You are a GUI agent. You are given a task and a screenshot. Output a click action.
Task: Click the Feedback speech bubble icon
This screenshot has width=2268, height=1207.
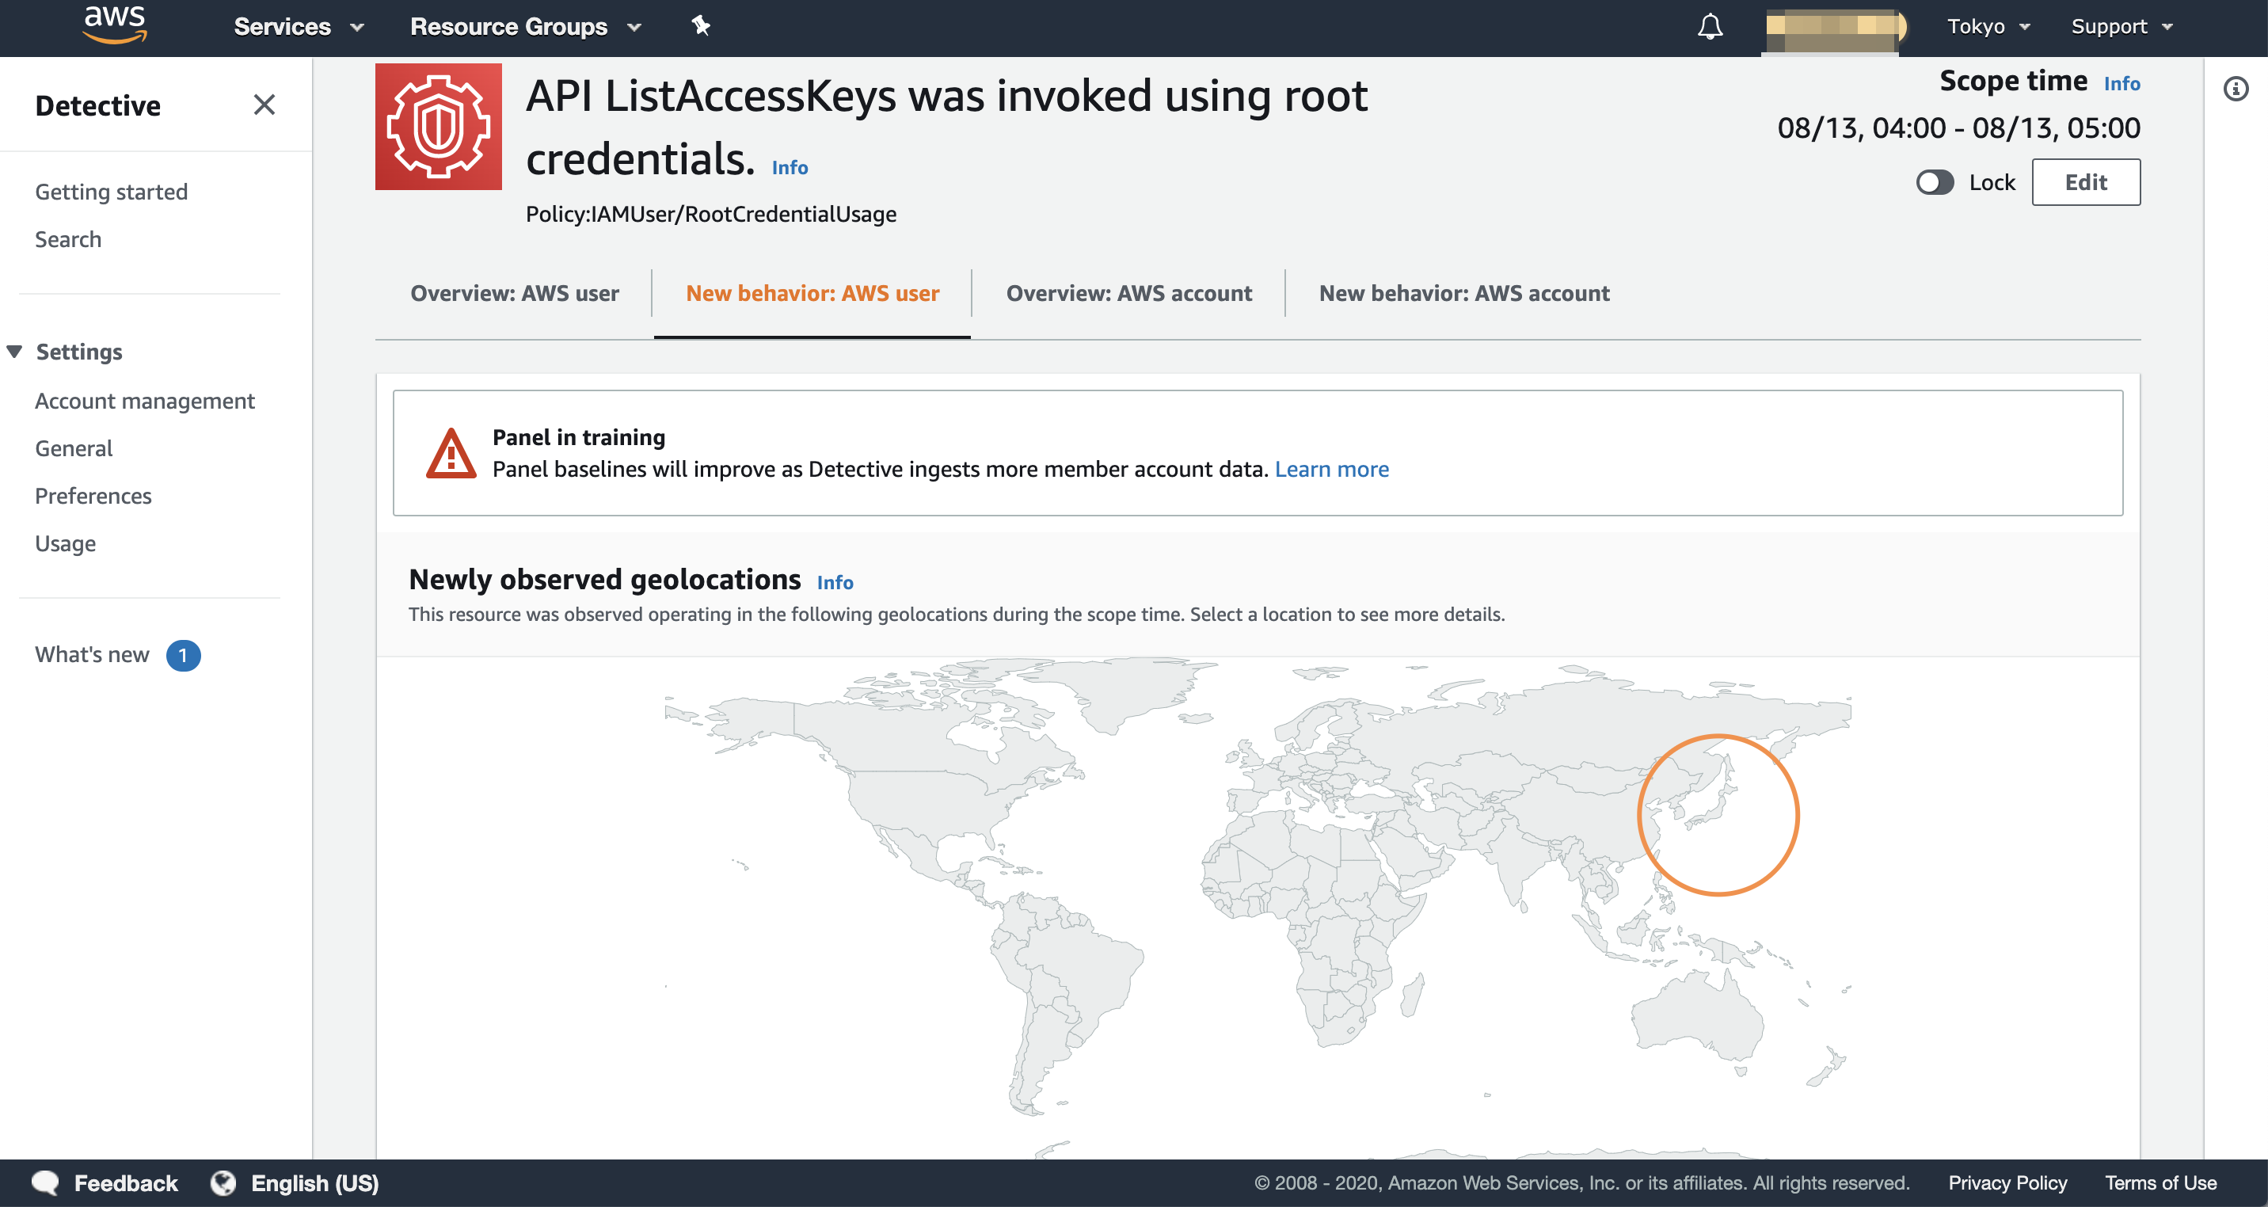[x=45, y=1182]
